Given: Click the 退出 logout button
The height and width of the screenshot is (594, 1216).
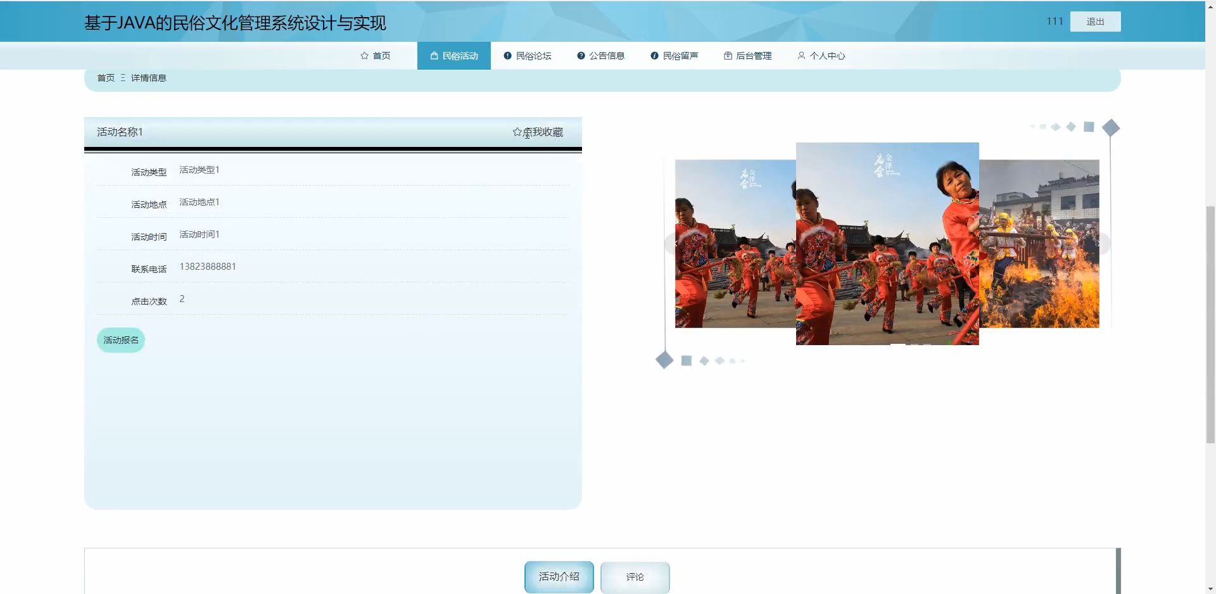Looking at the screenshot, I should click(1095, 22).
